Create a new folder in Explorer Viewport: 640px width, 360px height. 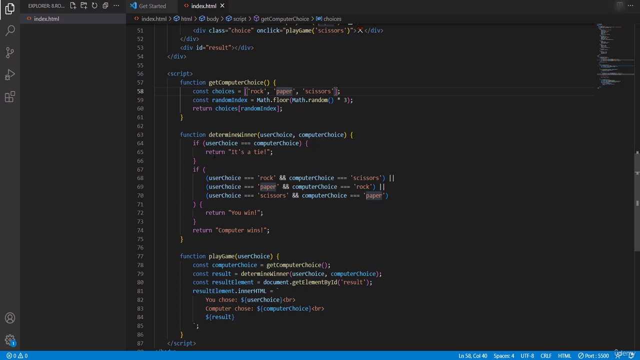tap(84, 6)
